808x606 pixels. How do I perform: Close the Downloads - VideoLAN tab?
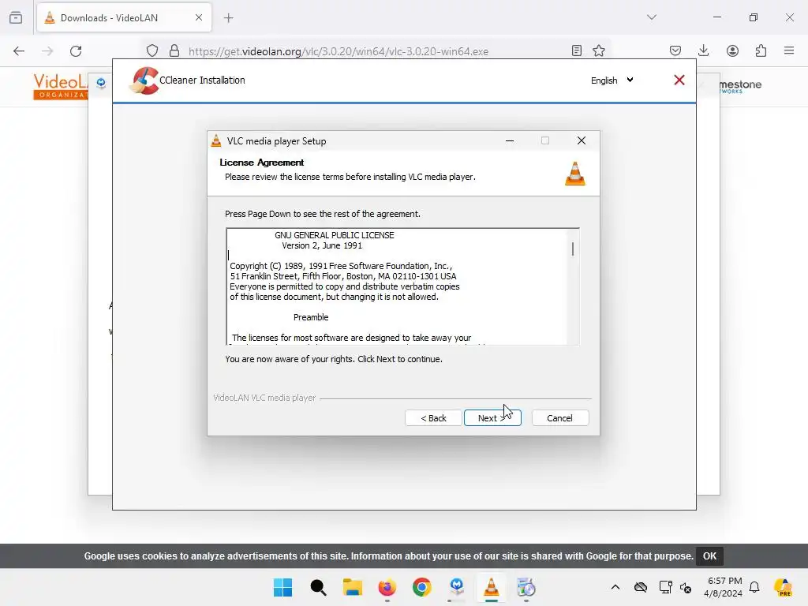[199, 17]
